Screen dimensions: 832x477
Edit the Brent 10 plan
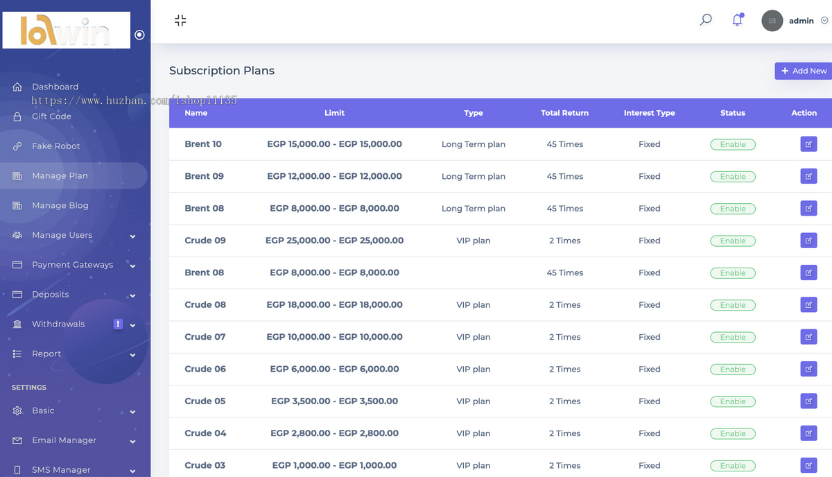[808, 144]
